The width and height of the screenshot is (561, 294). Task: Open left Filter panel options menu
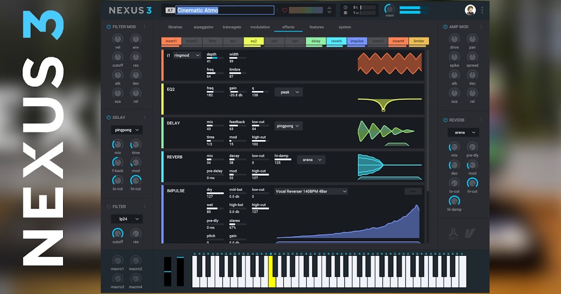144,207
